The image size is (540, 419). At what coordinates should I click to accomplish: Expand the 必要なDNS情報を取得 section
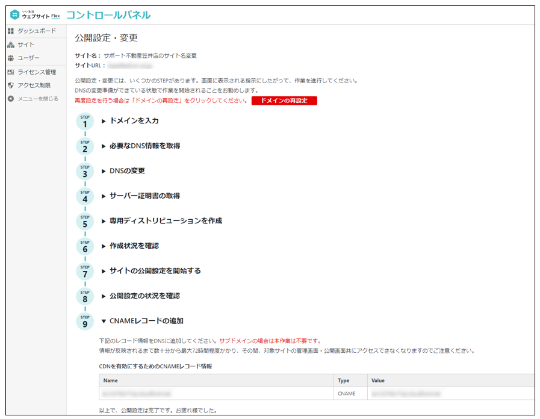coord(144,146)
